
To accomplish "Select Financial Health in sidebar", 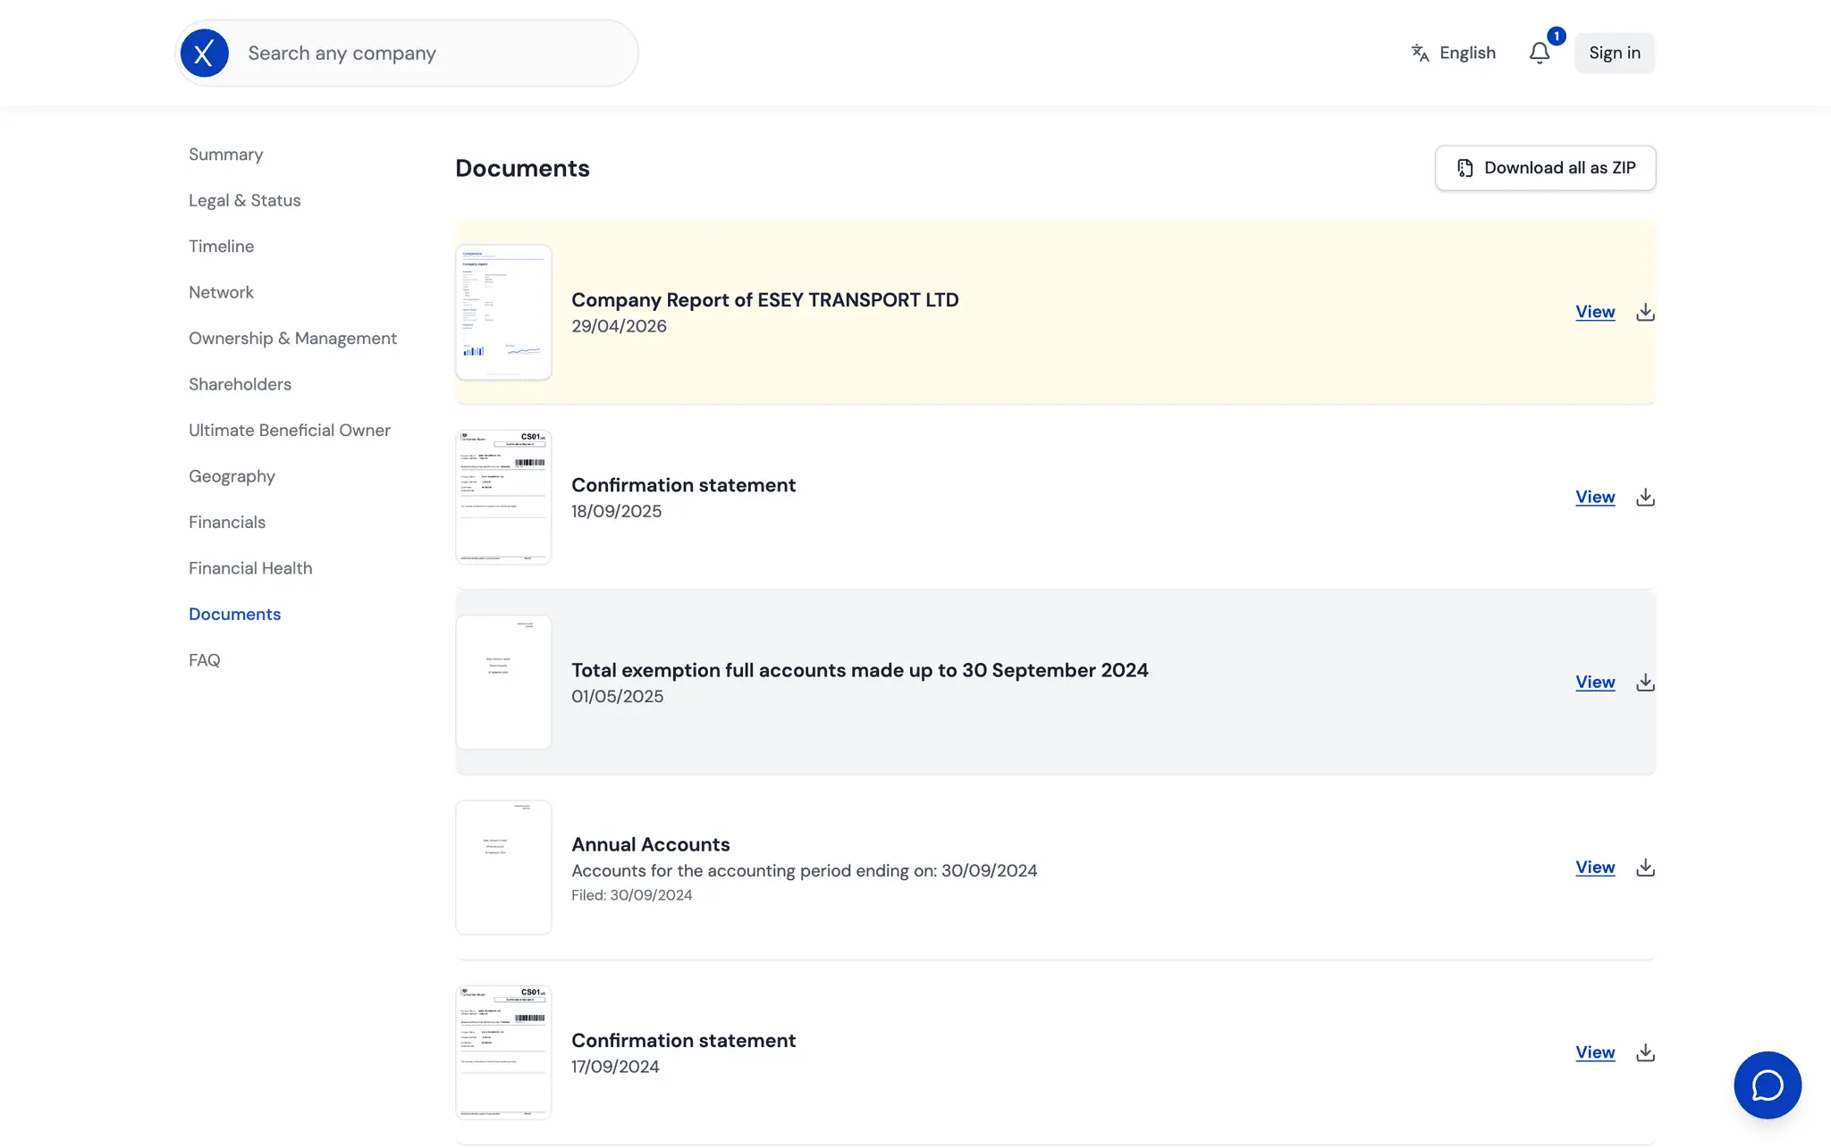I will pos(250,568).
